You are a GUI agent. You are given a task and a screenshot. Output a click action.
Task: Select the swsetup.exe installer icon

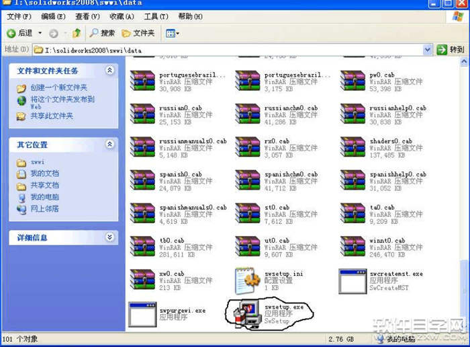248,315
